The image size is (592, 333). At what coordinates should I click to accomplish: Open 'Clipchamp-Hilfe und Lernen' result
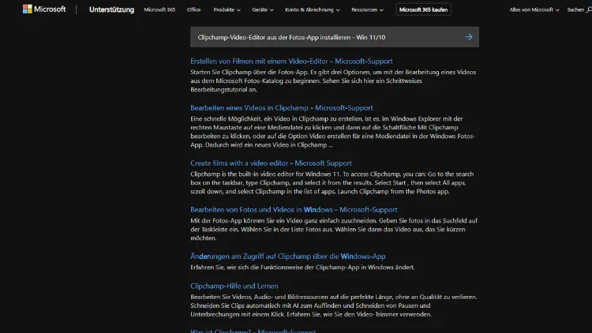pyautogui.click(x=234, y=286)
